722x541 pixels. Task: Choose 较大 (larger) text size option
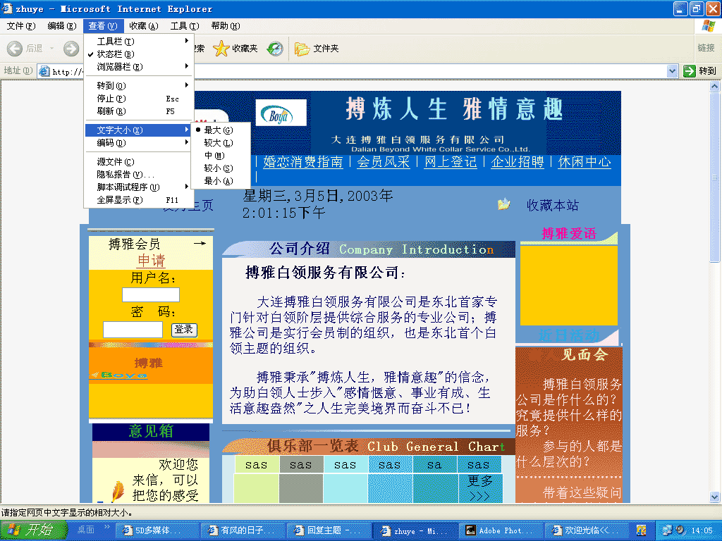[x=217, y=143]
